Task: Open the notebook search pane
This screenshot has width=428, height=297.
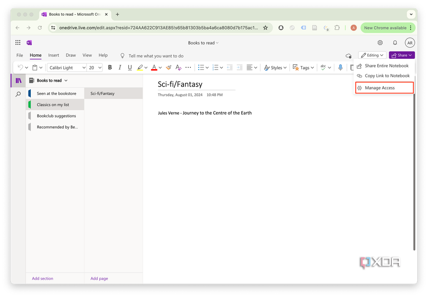Action: pyautogui.click(x=18, y=94)
